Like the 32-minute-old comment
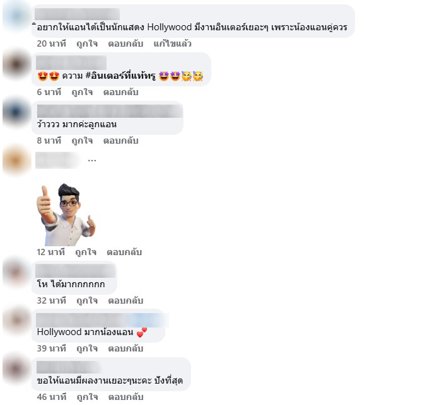Viewport: 425px width, 405px height. [87, 301]
